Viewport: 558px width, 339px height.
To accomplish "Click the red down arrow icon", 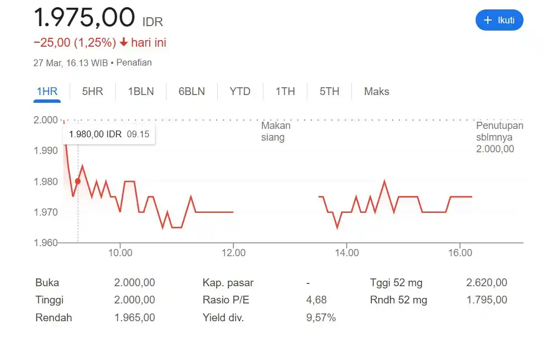I will coord(124,43).
